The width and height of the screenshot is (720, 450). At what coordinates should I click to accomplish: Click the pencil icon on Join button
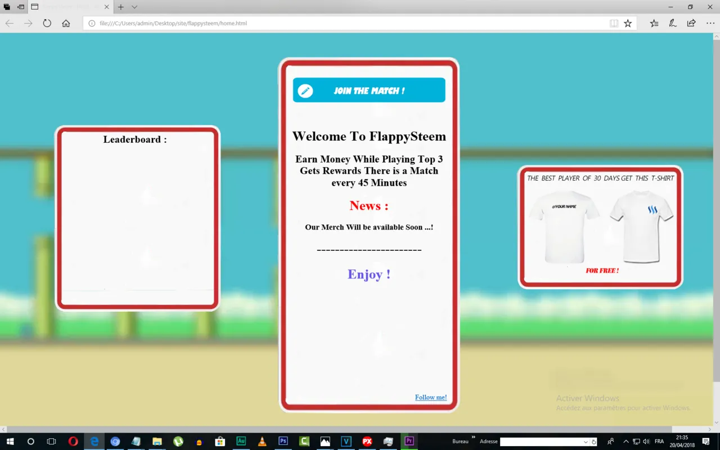(x=305, y=91)
